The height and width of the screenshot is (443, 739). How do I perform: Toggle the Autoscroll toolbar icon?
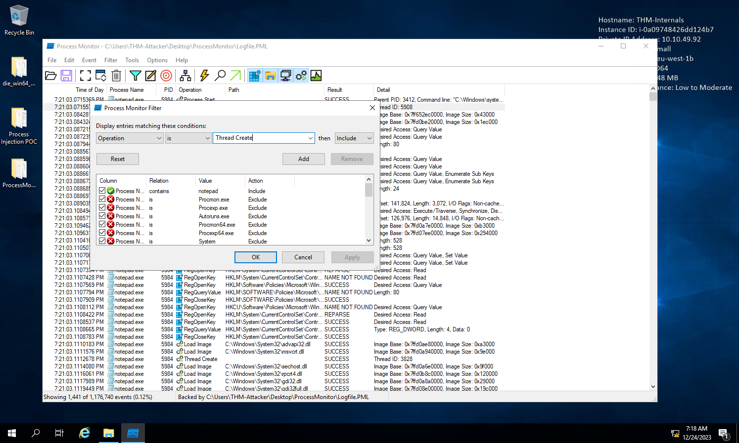(x=101, y=76)
